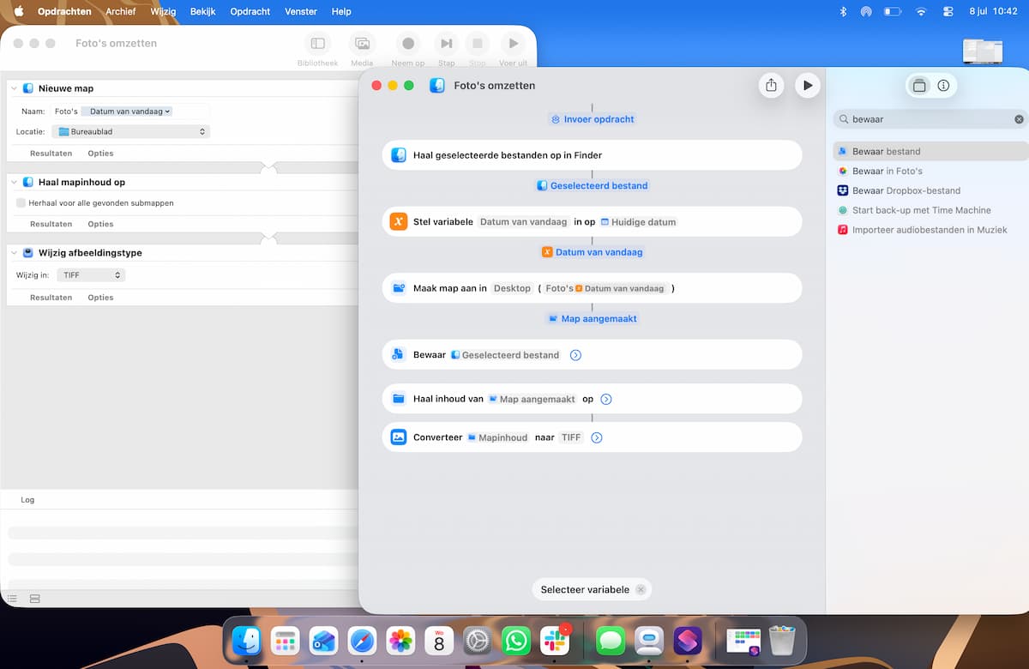Open the Archief menu

click(121, 11)
